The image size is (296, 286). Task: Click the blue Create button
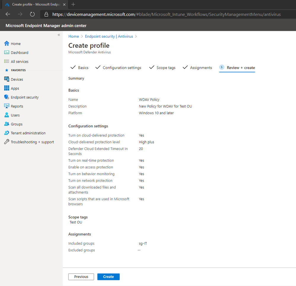pyautogui.click(x=108, y=277)
